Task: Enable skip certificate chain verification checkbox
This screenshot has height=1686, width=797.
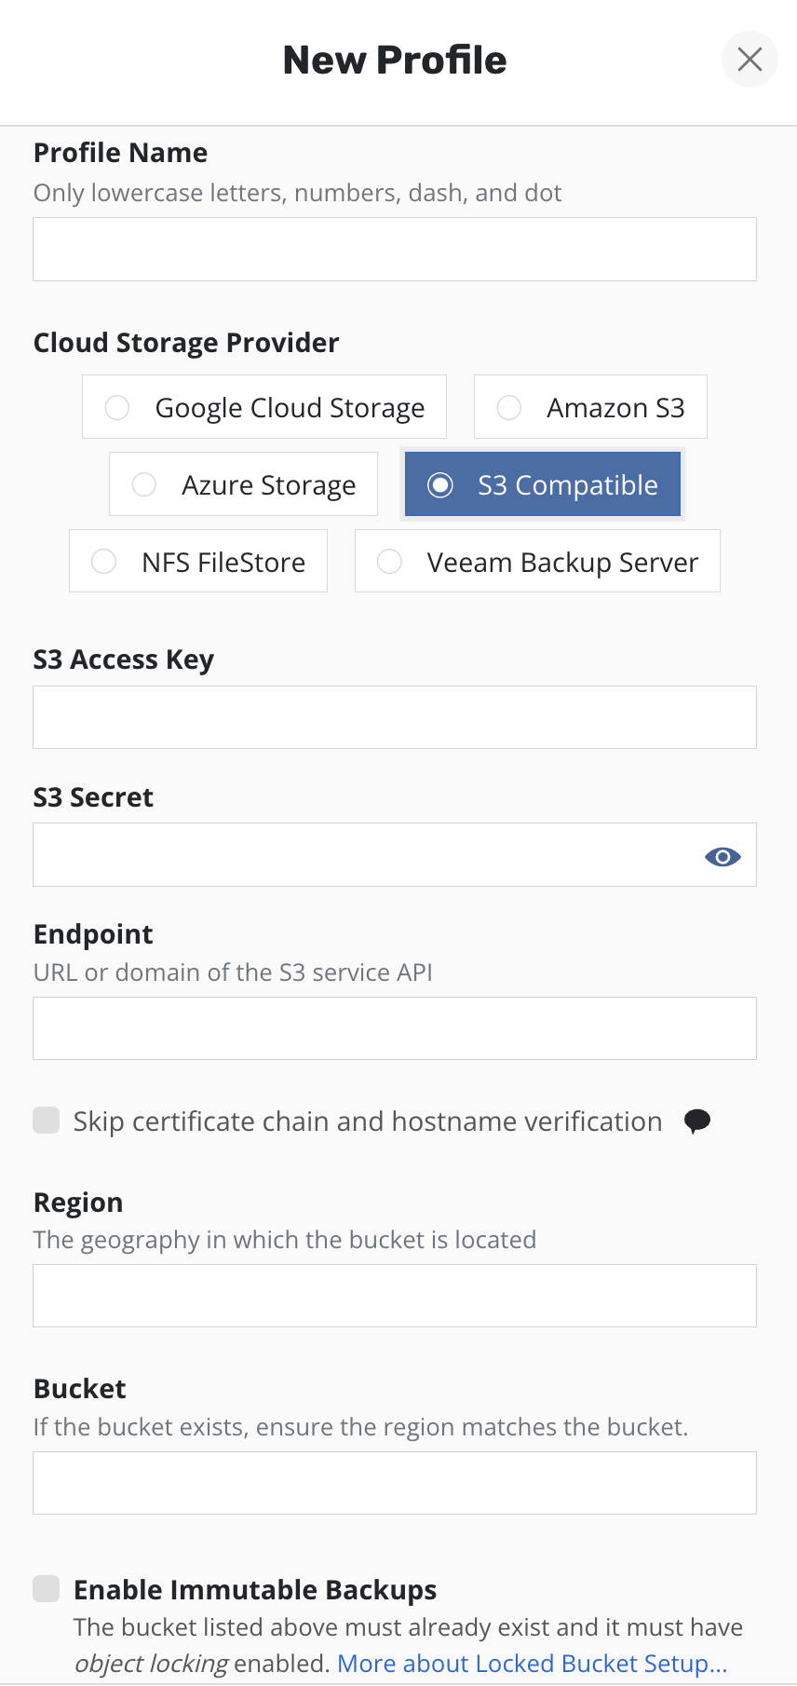Action: tap(47, 1121)
